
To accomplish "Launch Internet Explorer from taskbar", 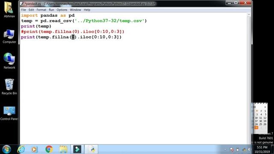I will [x=21, y=149].
